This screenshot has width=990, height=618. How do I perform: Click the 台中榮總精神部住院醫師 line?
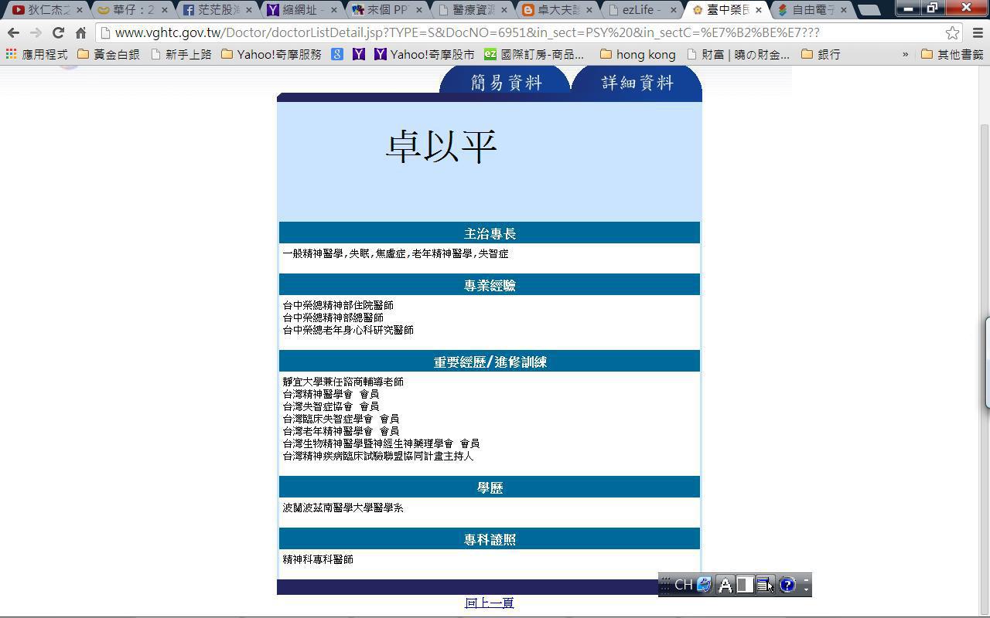coord(338,305)
